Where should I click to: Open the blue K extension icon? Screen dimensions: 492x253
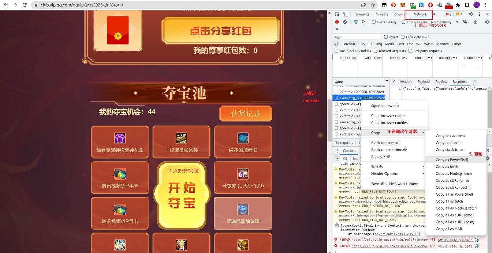point(421,5)
